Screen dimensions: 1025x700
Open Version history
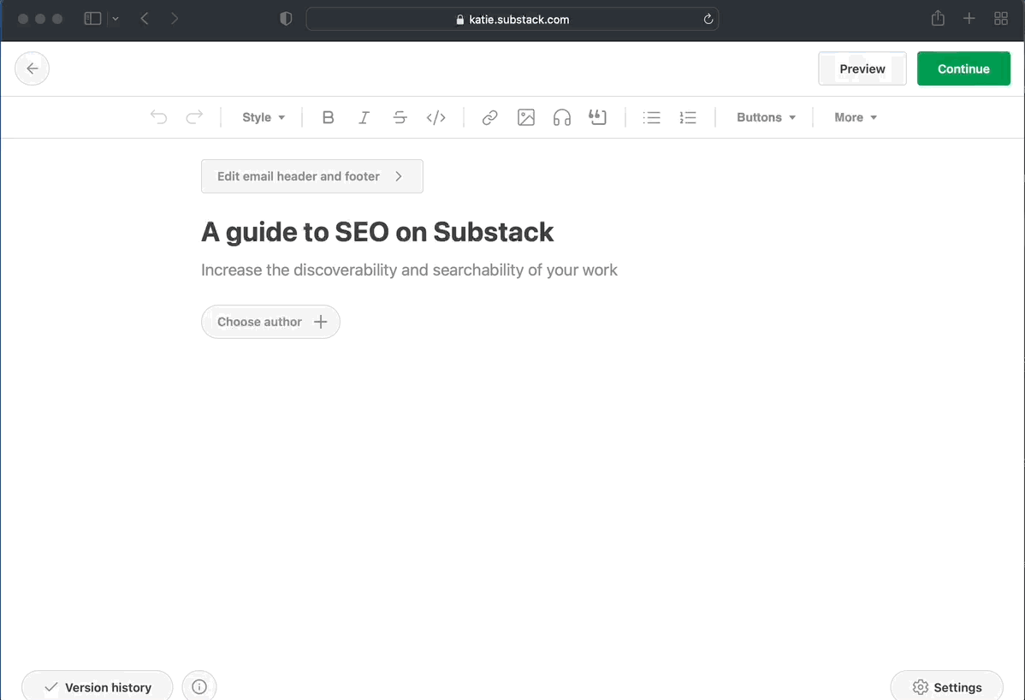(x=98, y=686)
